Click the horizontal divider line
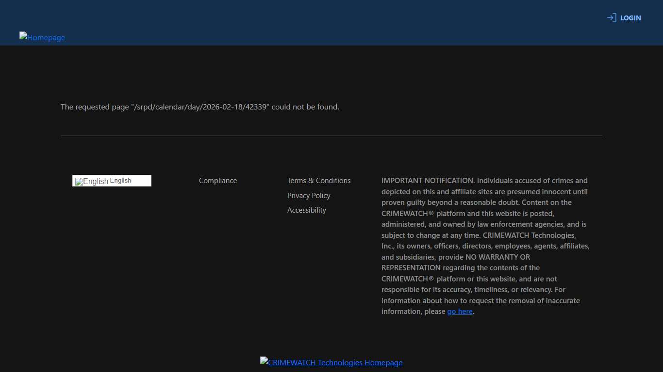The width and height of the screenshot is (663, 372). coord(331,136)
